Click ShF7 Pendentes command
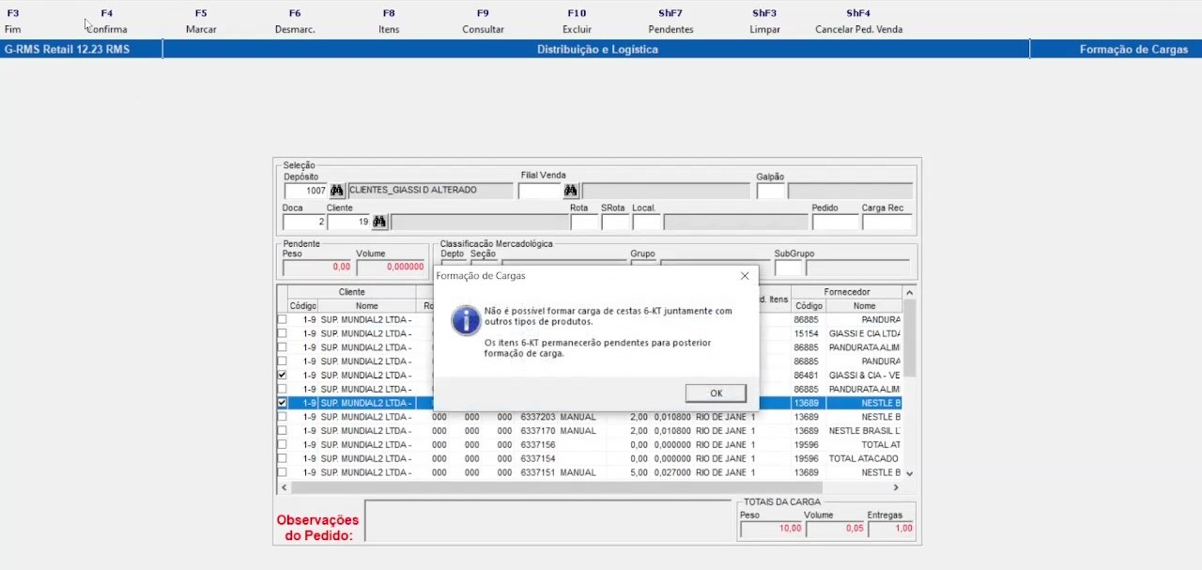 click(670, 22)
